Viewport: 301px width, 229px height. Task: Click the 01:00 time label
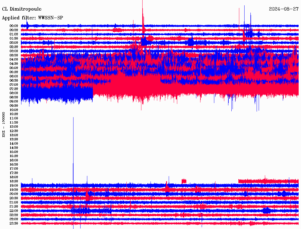(x=14, y=34)
